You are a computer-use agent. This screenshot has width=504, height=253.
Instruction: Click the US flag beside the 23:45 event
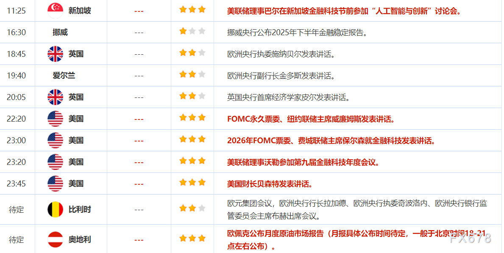(55, 183)
